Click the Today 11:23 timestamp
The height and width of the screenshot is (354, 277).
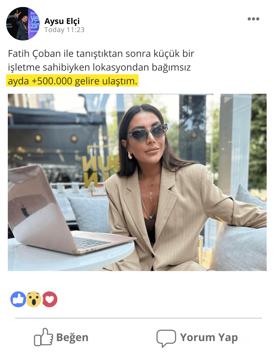tap(64, 30)
